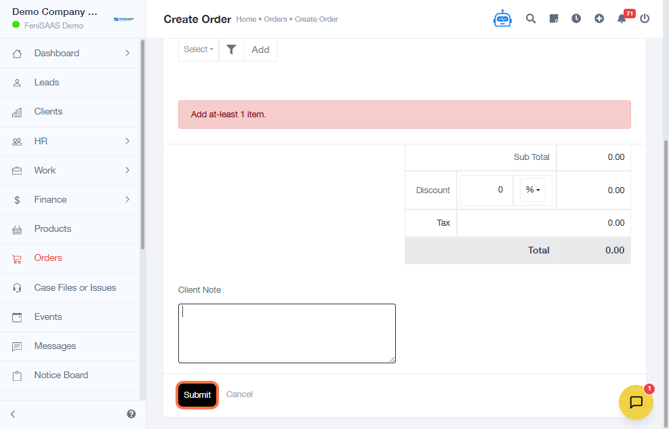
Task: Open the AI robot assistant icon
Action: pos(502,19)
